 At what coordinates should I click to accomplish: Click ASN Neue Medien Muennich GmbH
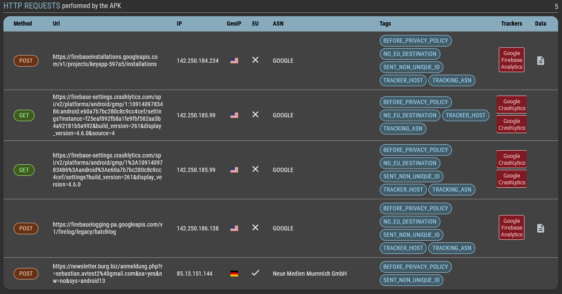pyautogui.click(x=310, y=274)
